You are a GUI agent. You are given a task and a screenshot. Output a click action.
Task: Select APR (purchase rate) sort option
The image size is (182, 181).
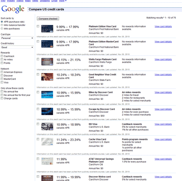[2, 22]
